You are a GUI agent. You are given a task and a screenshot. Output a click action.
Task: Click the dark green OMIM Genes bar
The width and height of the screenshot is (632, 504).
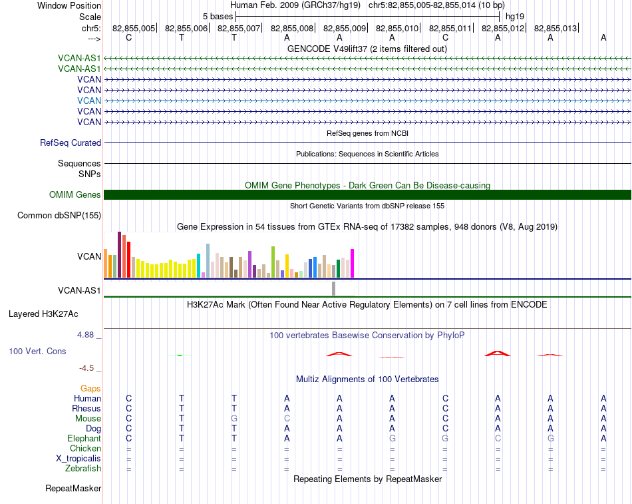[x=367, y=194]
